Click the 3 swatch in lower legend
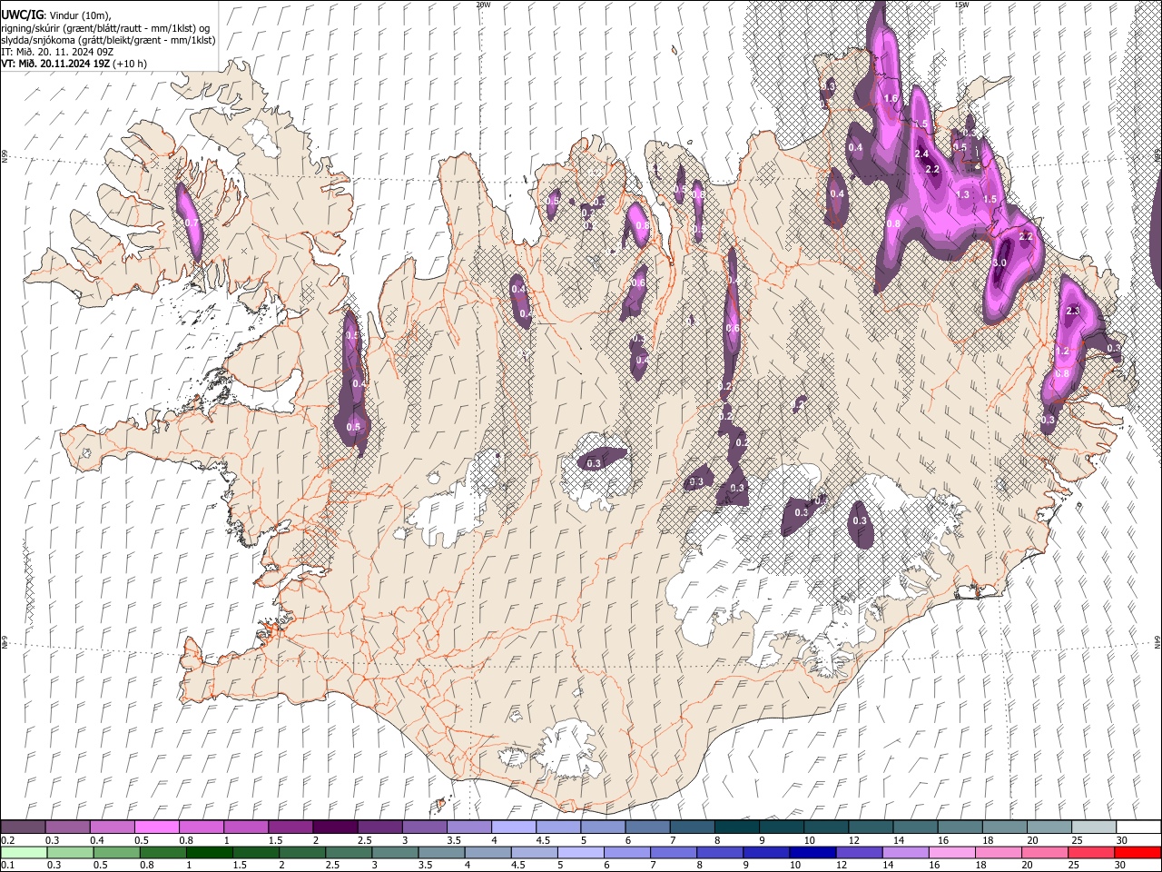1162x872 pixels. 394,852
